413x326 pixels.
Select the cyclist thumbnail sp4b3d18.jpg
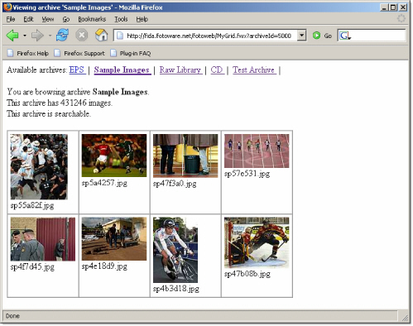(x=175, y=250)
